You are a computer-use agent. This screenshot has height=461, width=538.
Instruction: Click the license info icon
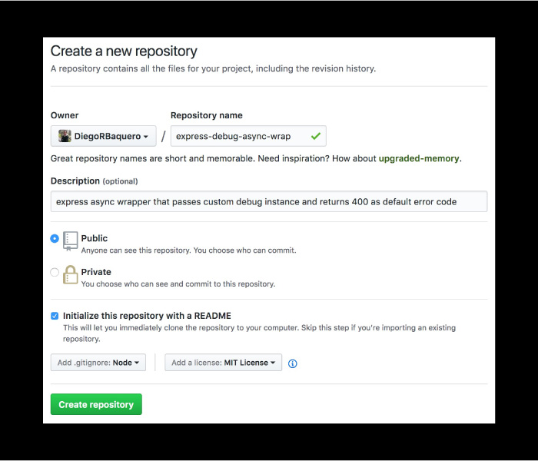292,363
